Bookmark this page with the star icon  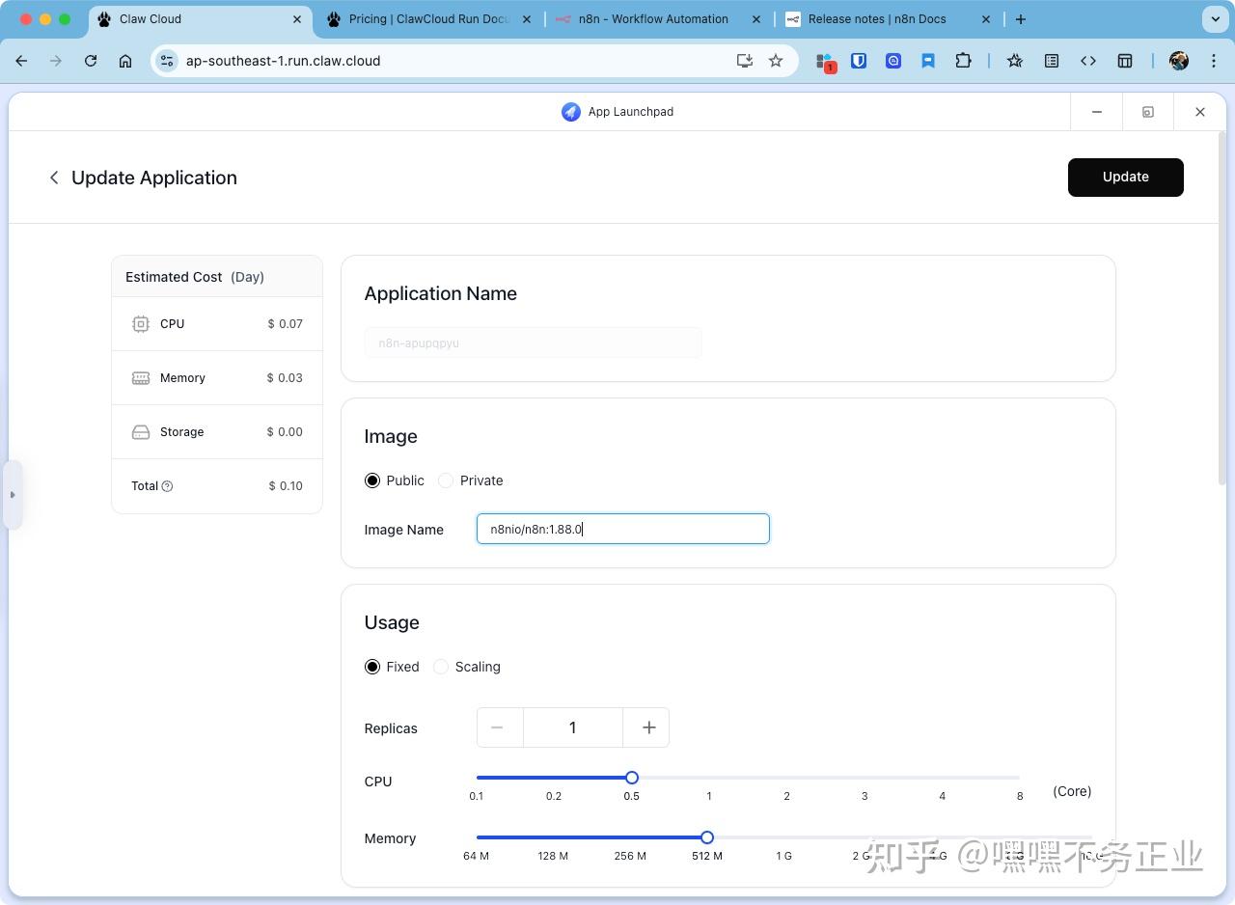point(776,61)
